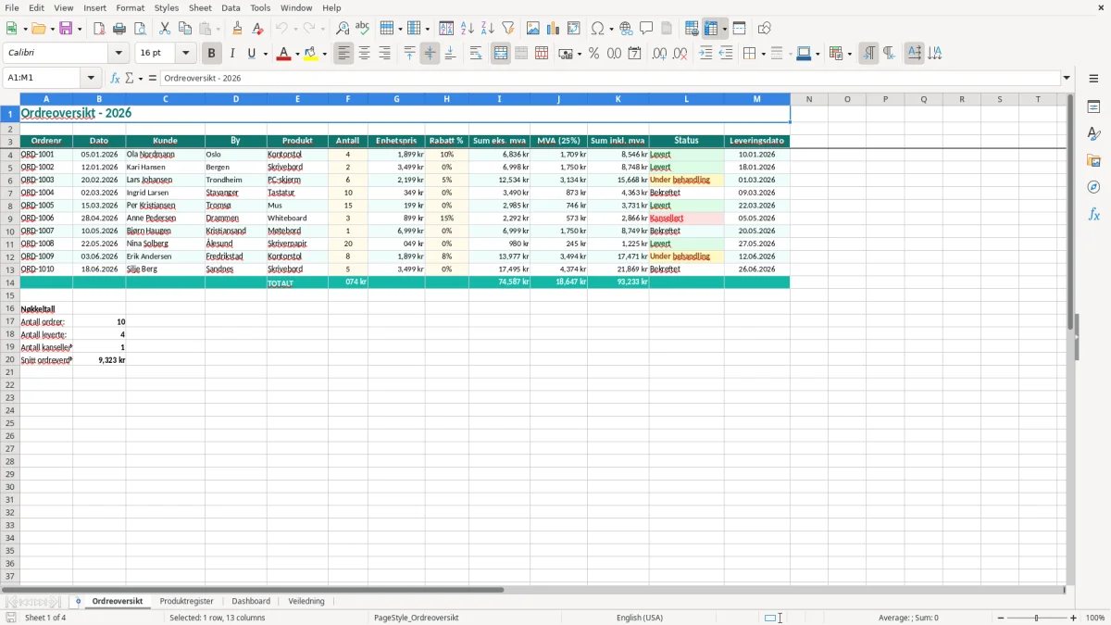Click the Insert Comment icon
The height and width of the screenshot is (625, 1111).
[647, 29]
